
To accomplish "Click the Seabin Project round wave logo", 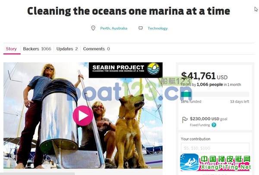I will (x=153, y=69).
